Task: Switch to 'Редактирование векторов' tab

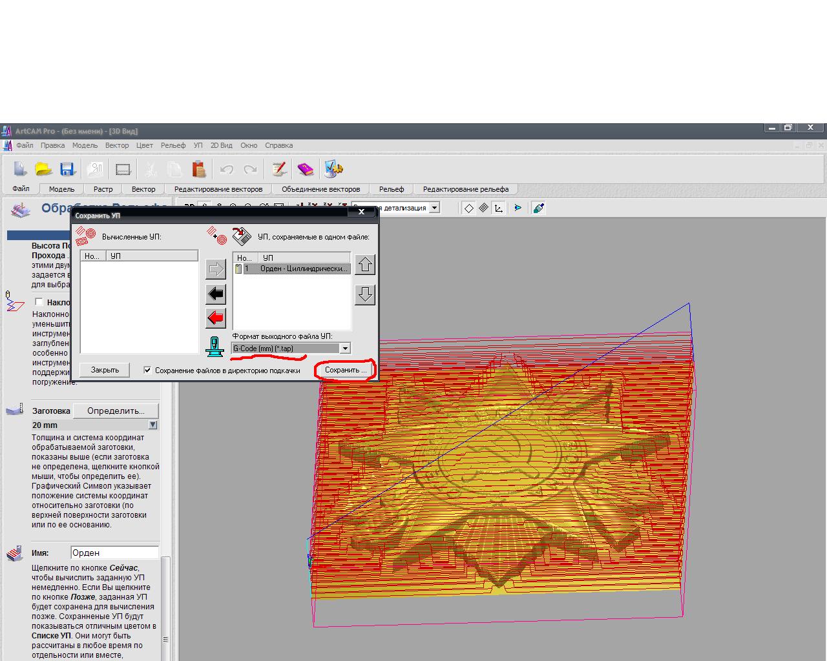Action: 218,189
